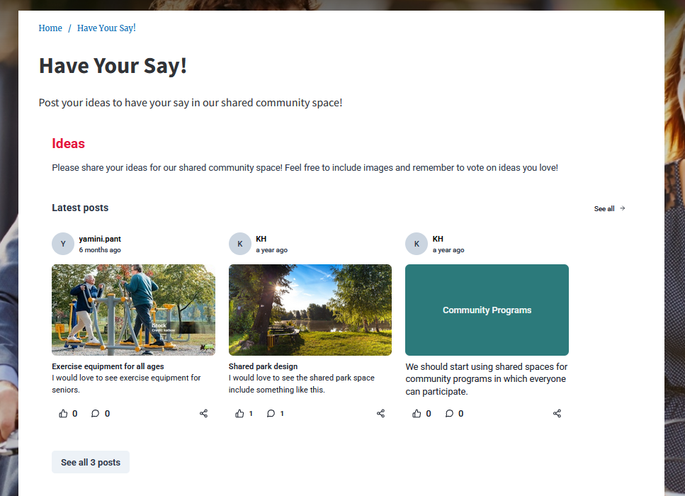Open the See all link
This screenshot has width=685, height=496.
(603, 208)
